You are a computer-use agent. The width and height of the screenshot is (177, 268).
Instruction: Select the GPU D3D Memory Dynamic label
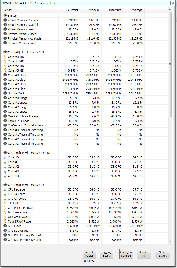click(25, 240)
